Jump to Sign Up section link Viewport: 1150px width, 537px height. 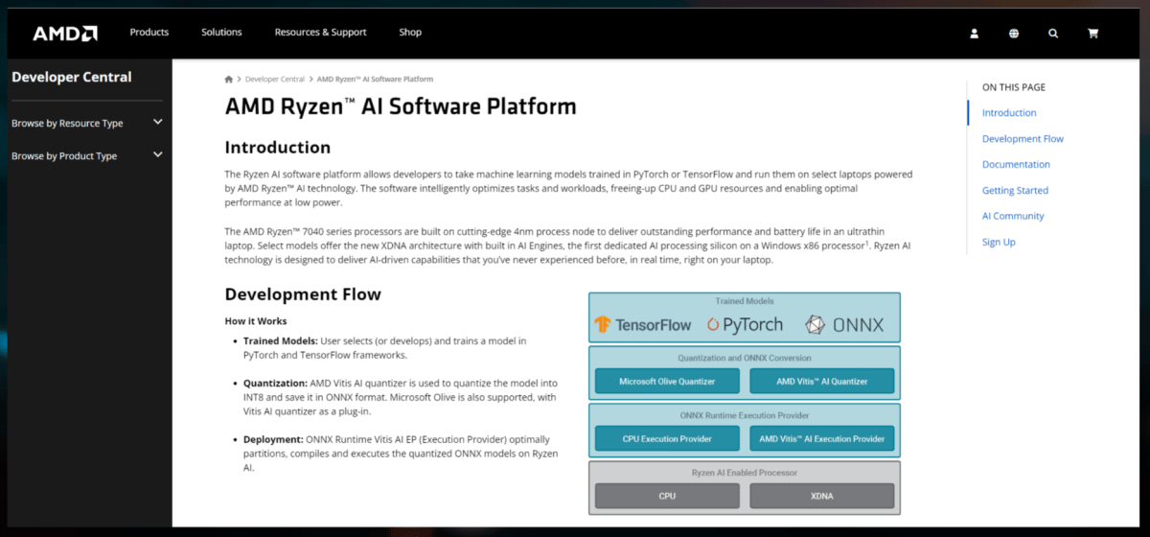click(999, 242)
